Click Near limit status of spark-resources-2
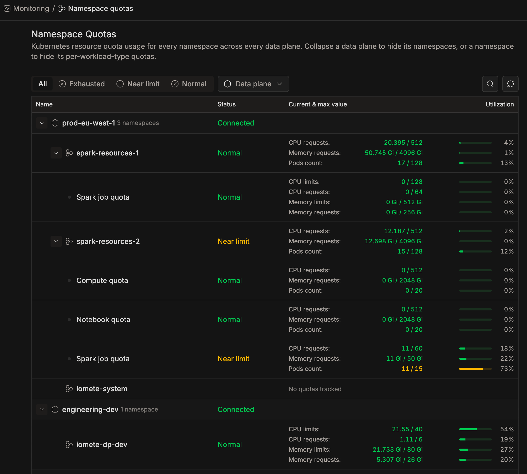This screenshot has height=474, width=527. [x=234, y=241]
